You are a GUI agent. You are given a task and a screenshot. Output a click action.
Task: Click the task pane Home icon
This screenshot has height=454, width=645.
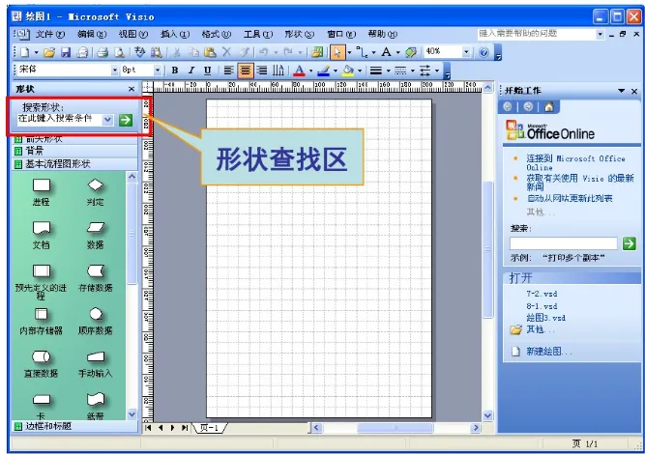(x=548, y=107)
